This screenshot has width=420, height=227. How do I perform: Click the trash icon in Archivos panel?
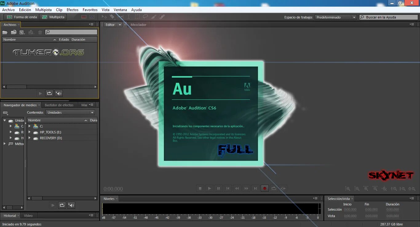coord(40,32)
